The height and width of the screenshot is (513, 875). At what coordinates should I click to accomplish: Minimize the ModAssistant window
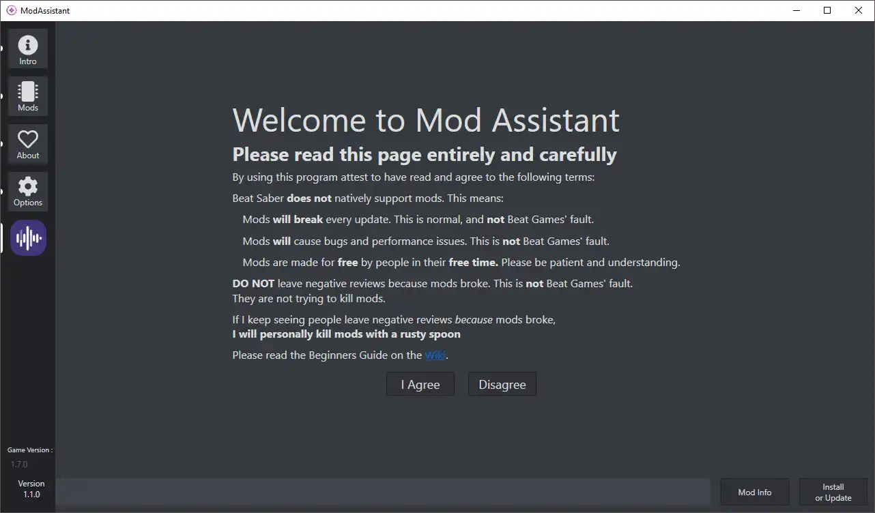pos(796,10)
